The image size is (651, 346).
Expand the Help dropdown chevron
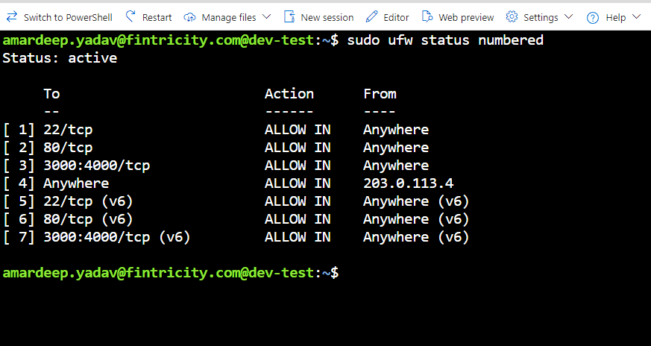pos(636,16)
